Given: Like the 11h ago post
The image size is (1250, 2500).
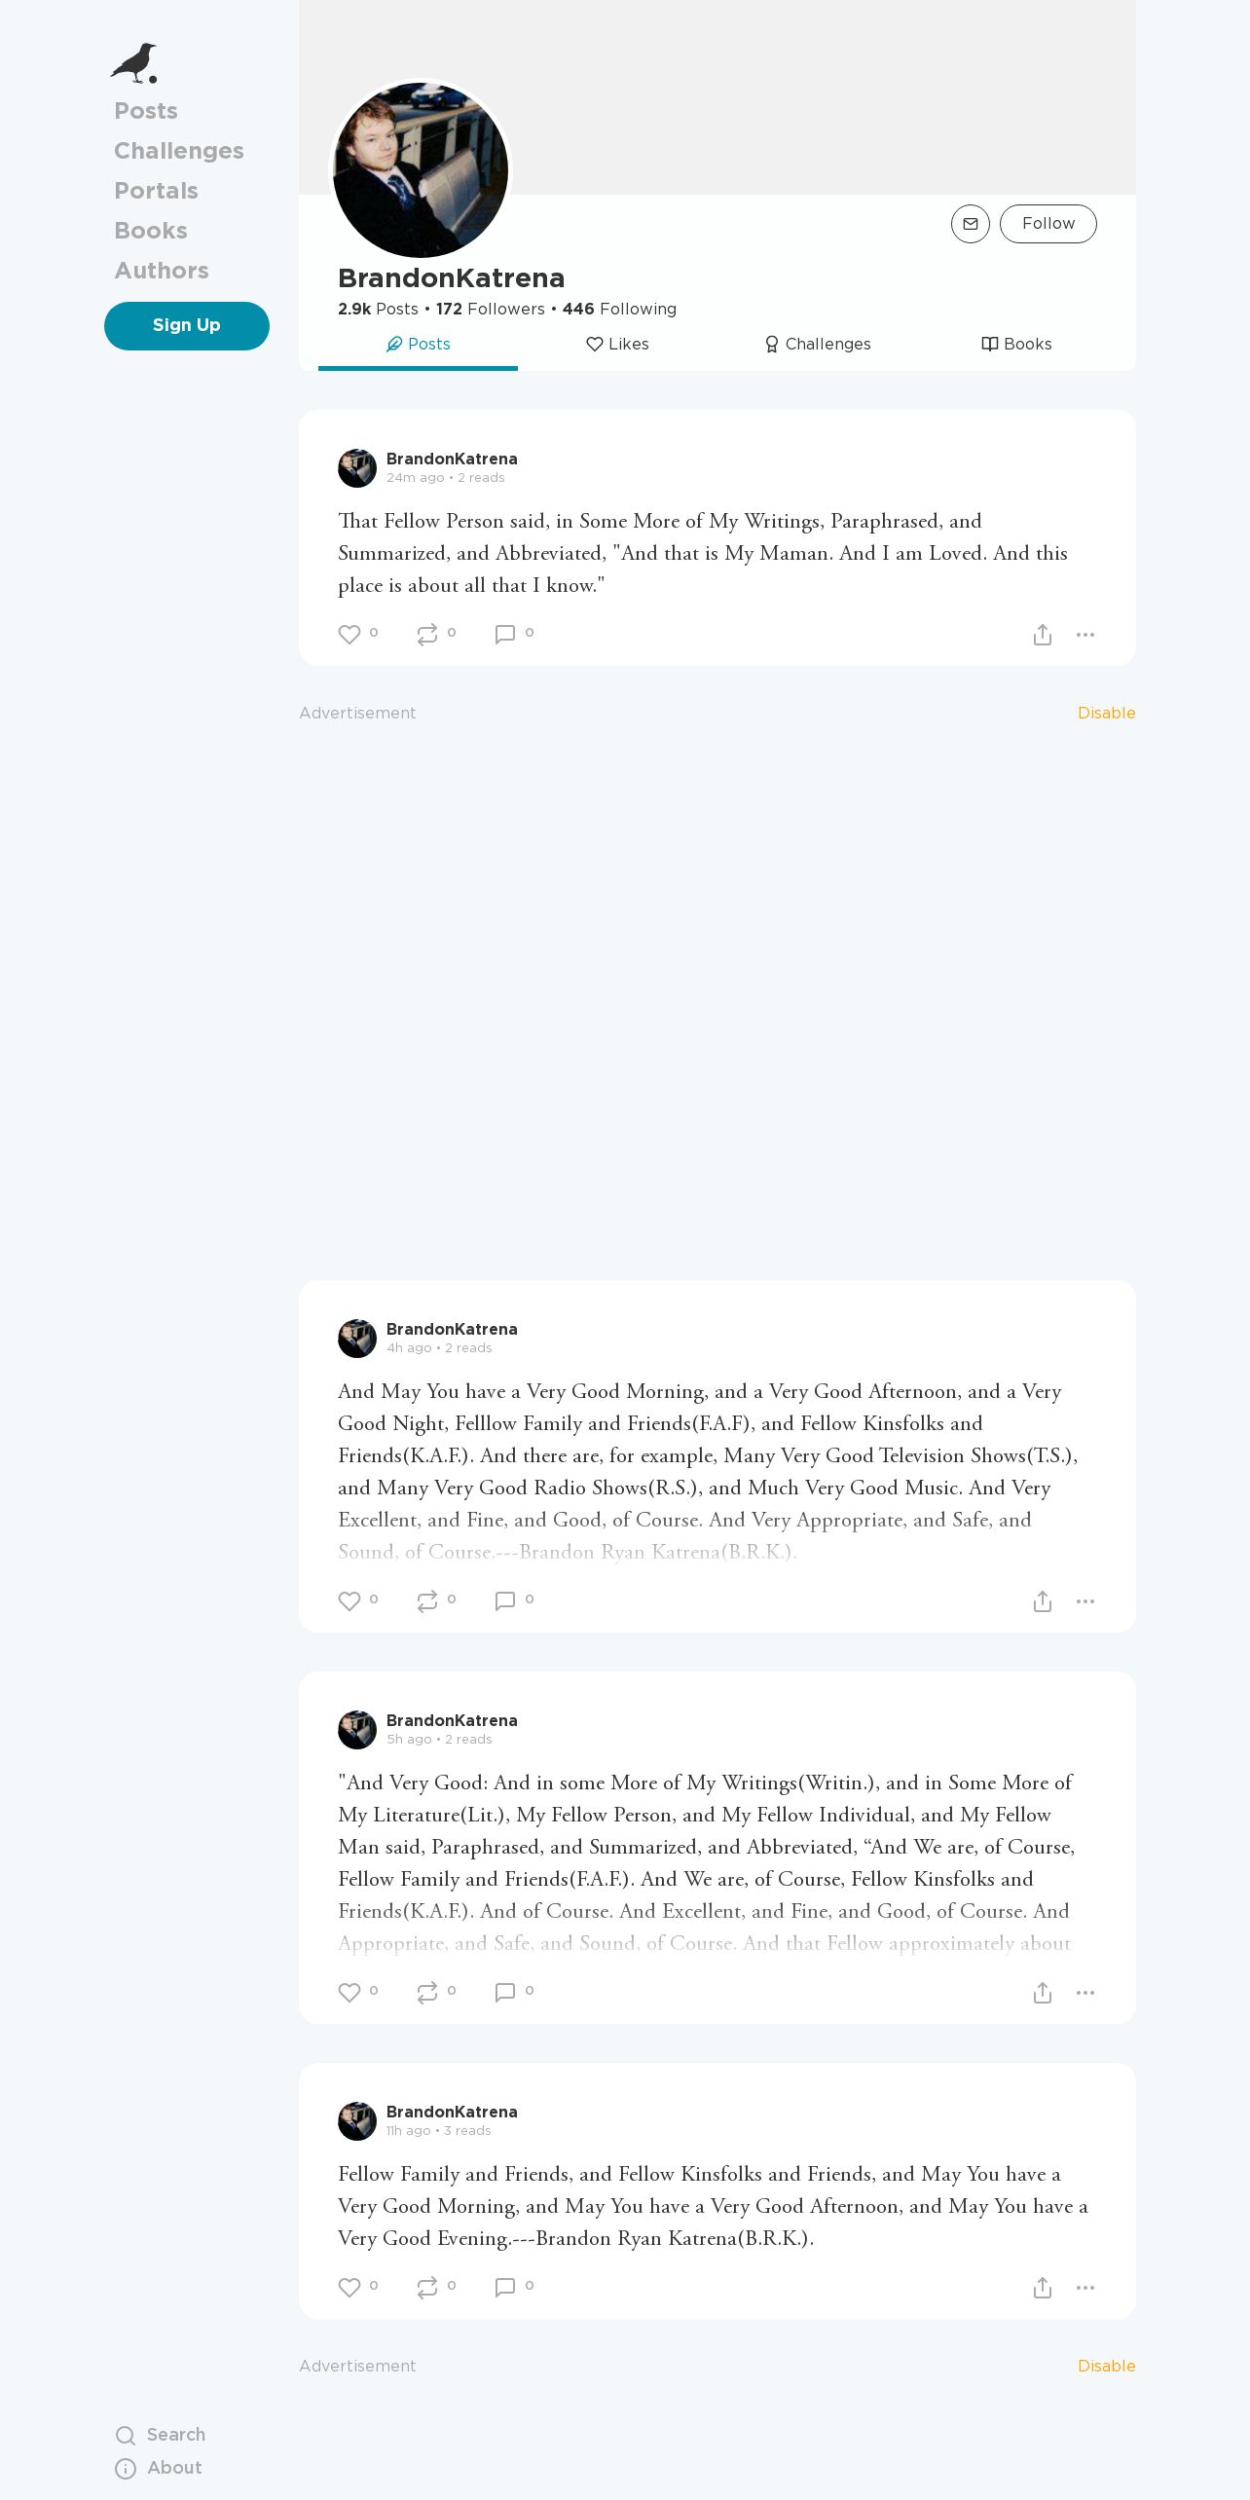Looking at the screenshot, I should pos(349,2288).
